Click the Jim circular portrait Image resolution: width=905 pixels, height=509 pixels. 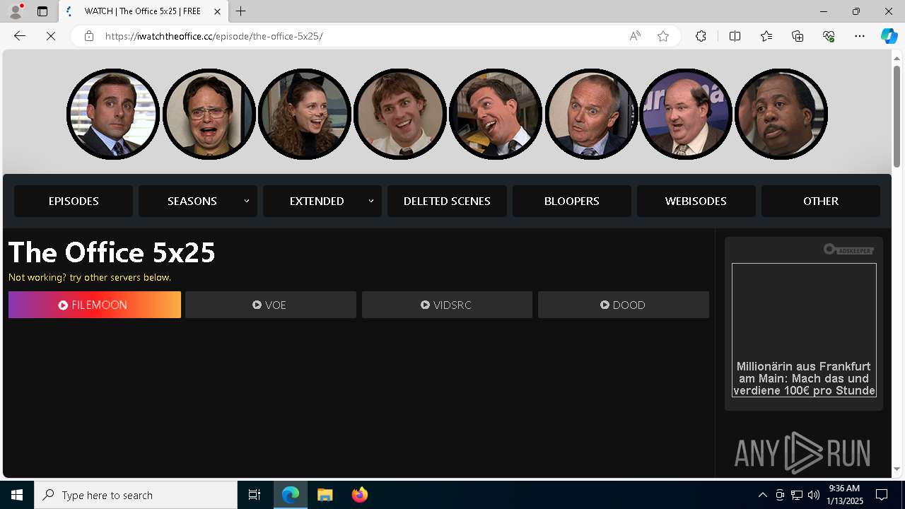point(399,114)
